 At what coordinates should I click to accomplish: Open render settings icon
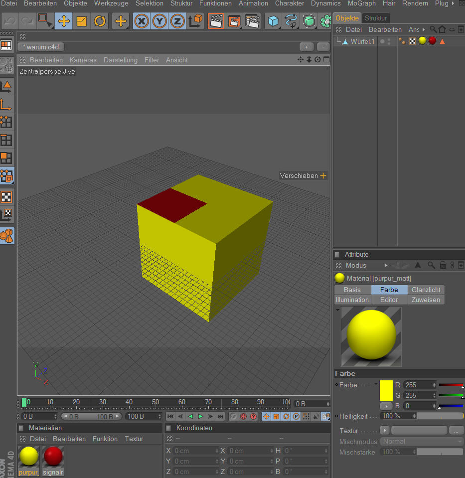point(252,21)
